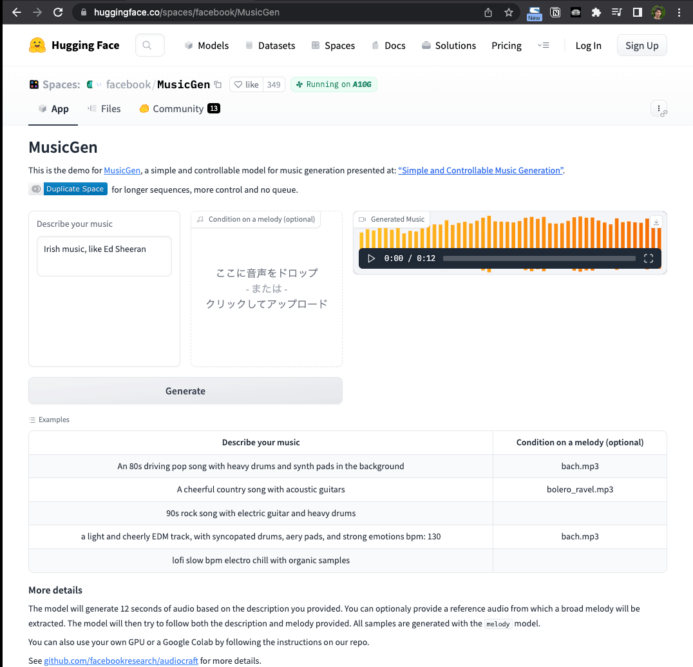Click bach.mp3 in the 80s pop row
The width and height of the screenshot is (693, 667).
click(x=580, y=466)
